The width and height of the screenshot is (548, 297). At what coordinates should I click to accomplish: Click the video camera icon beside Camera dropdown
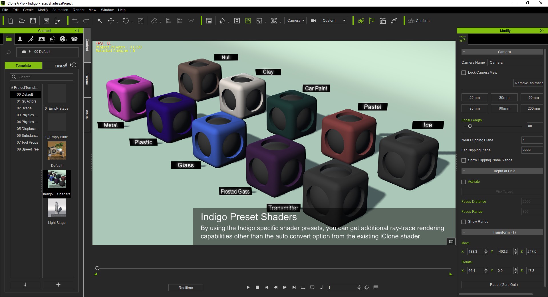[x=313, y=21]
